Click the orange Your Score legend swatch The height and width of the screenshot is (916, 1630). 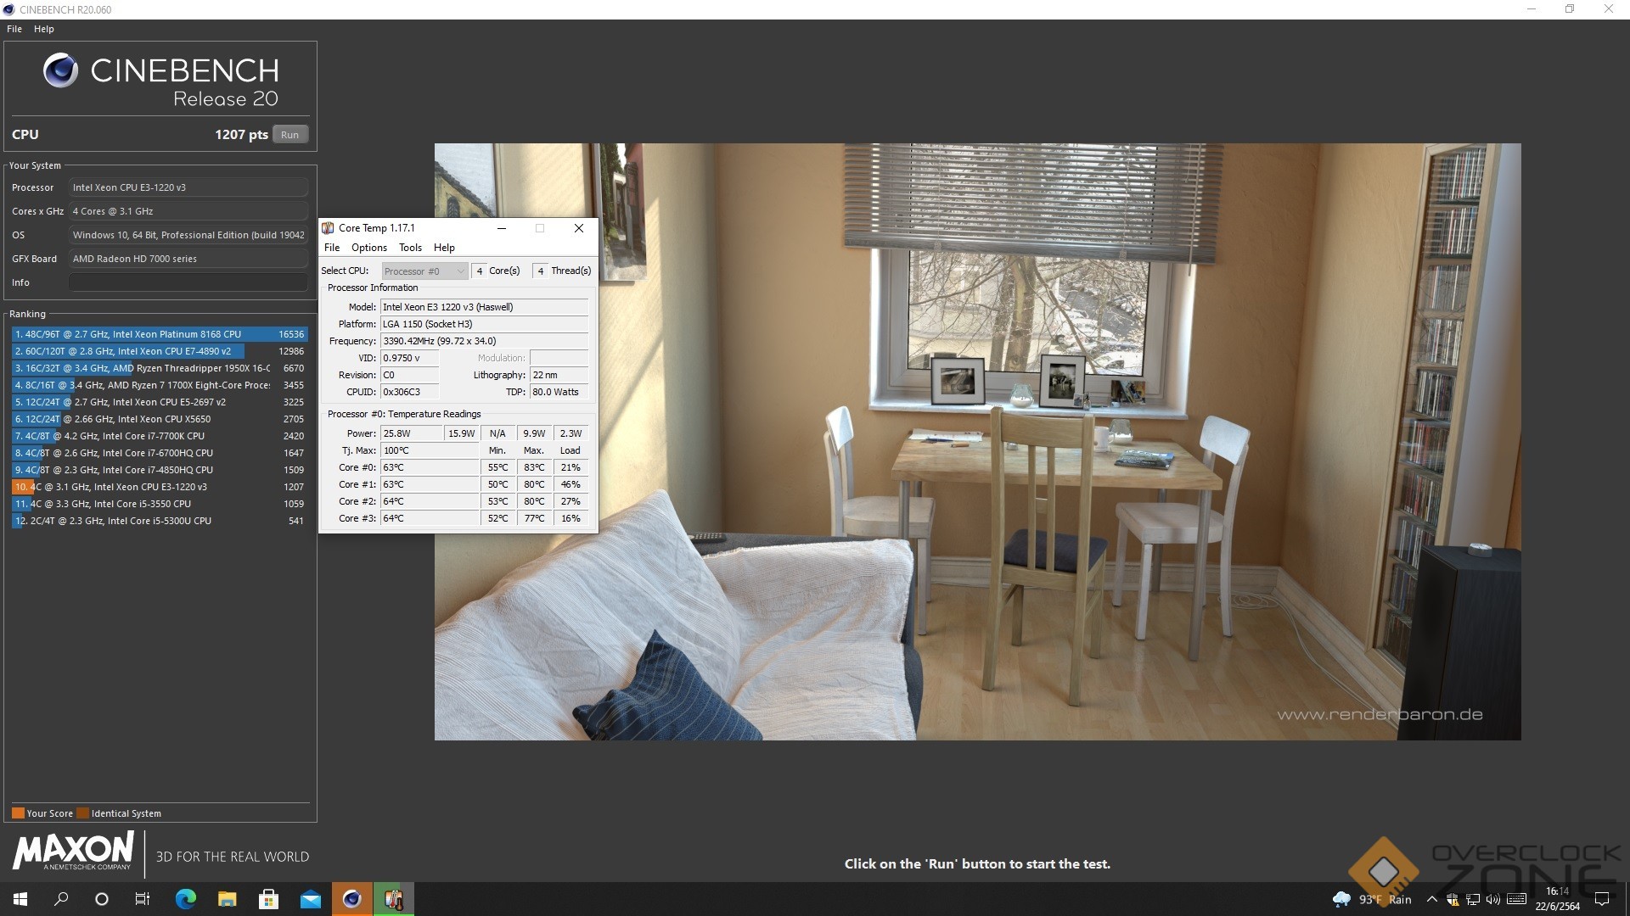click(18, 813)
